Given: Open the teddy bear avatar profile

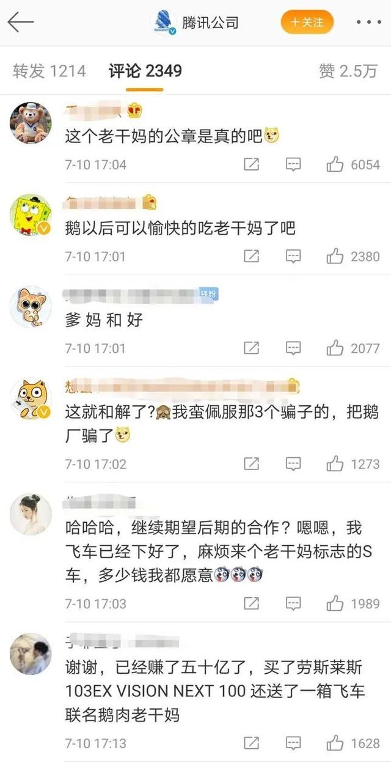Looking at the screenshot, I should point(31,123).
